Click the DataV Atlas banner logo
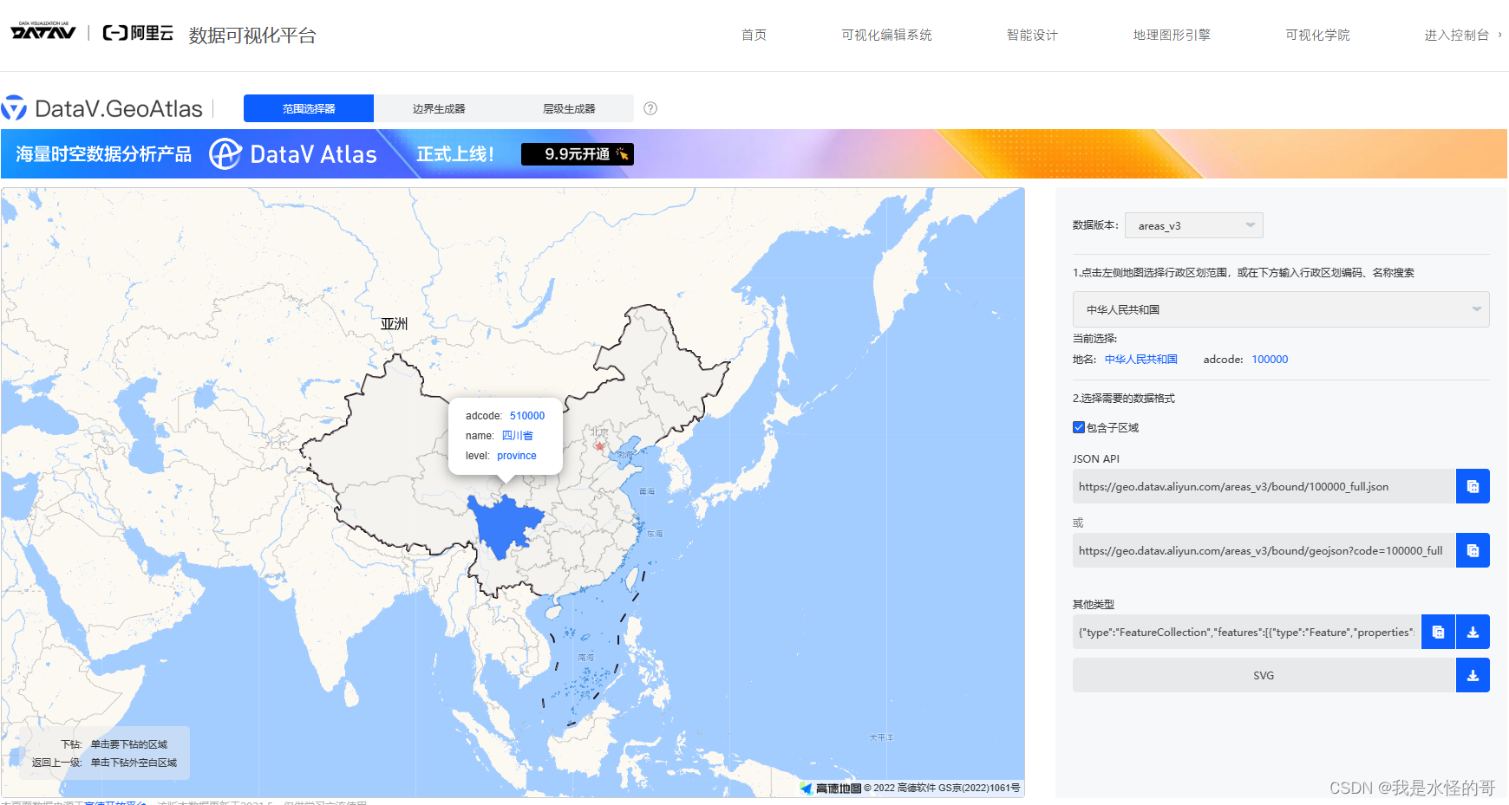Viewport: 1509px width, 805px height. point(293,154)
